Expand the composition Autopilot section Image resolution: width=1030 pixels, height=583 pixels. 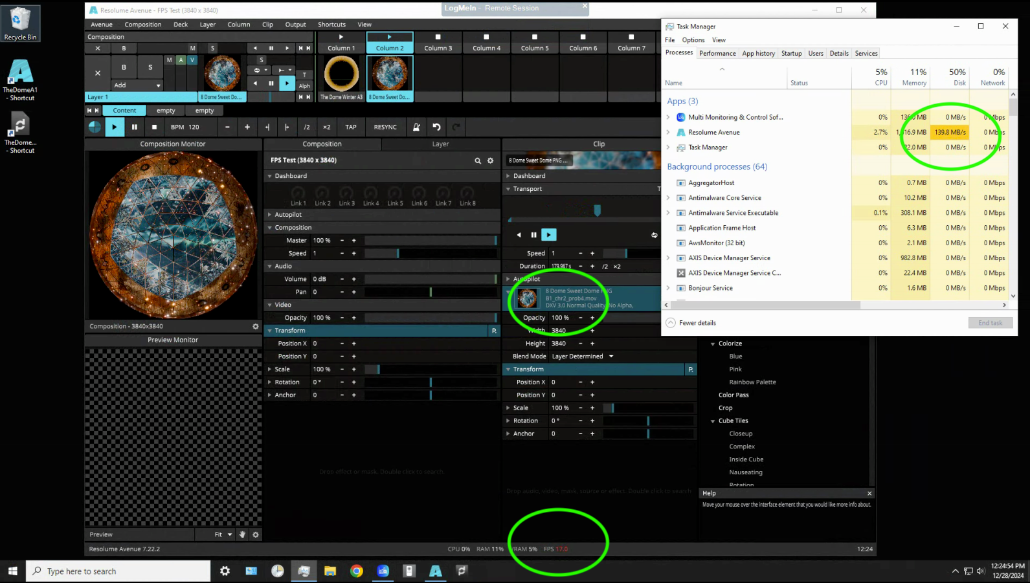(288, 215)
